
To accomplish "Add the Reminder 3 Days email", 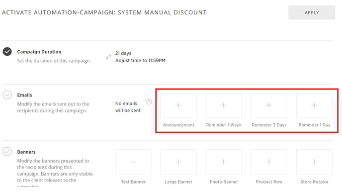I will pos(269,105).
